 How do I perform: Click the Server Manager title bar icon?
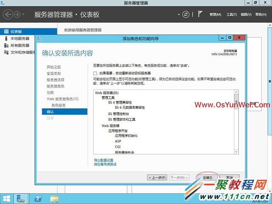click(3, 3)
